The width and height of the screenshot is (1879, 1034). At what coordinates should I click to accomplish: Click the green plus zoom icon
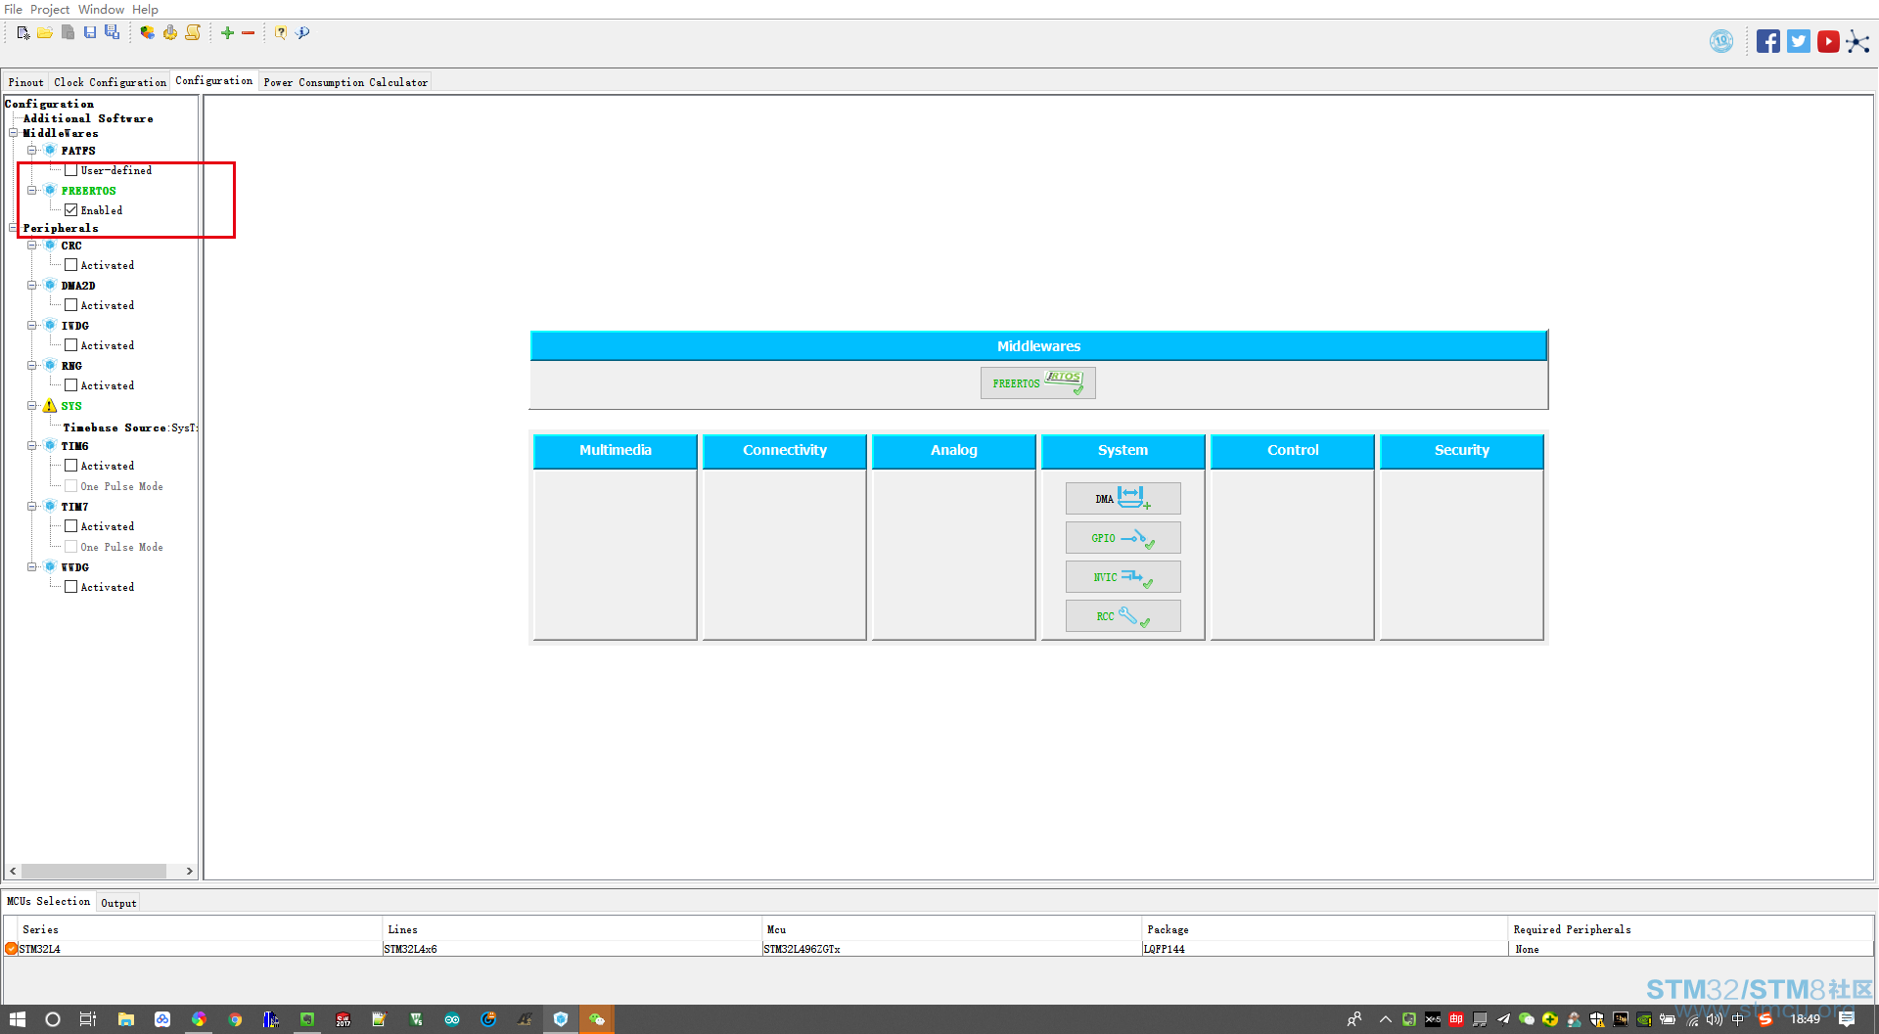coord(227,33)
